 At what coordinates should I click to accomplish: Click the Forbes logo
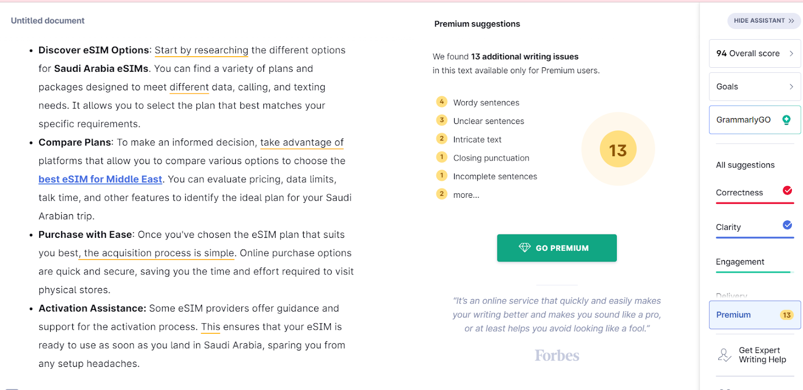click(x=557, y=356)
